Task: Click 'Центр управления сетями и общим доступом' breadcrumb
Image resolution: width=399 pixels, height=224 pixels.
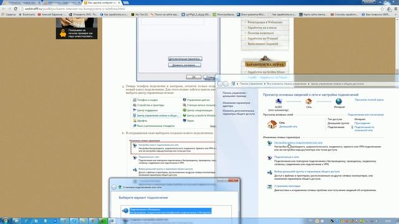Action: pyautogui.click(x=337, y=84)
